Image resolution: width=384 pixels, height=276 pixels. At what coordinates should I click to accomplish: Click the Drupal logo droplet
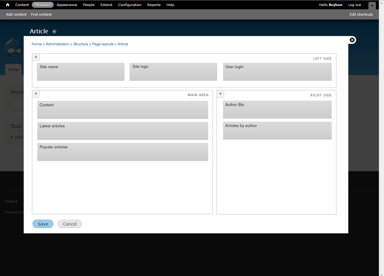13,47
